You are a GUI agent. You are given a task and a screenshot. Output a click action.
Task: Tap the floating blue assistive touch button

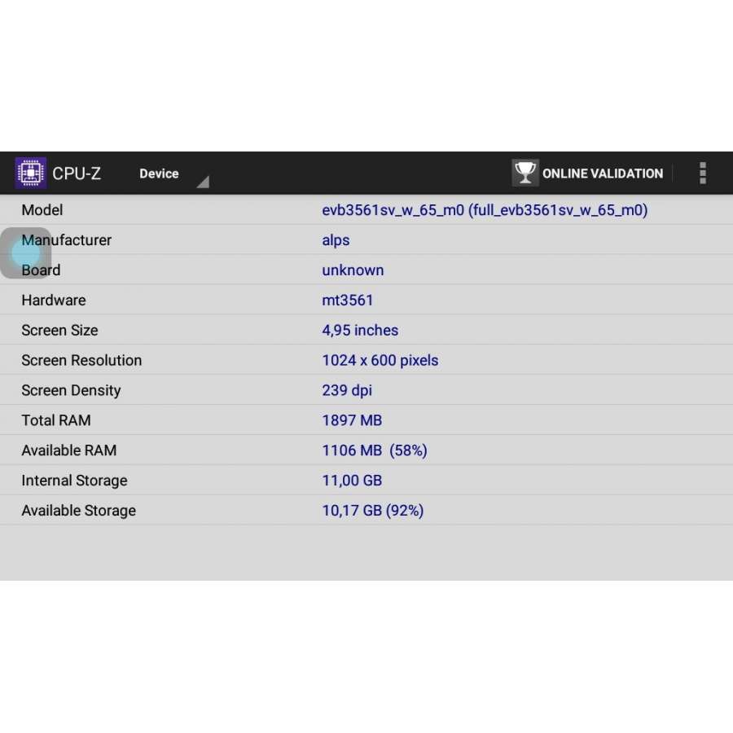pyautogui.click(x=26, y=253)
